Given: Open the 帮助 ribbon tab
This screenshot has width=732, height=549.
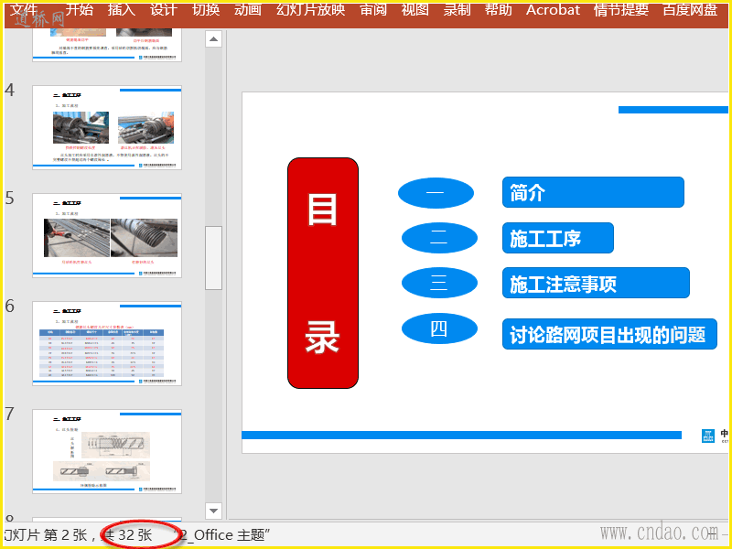Looking at the screenshot, I should point(499,9).
